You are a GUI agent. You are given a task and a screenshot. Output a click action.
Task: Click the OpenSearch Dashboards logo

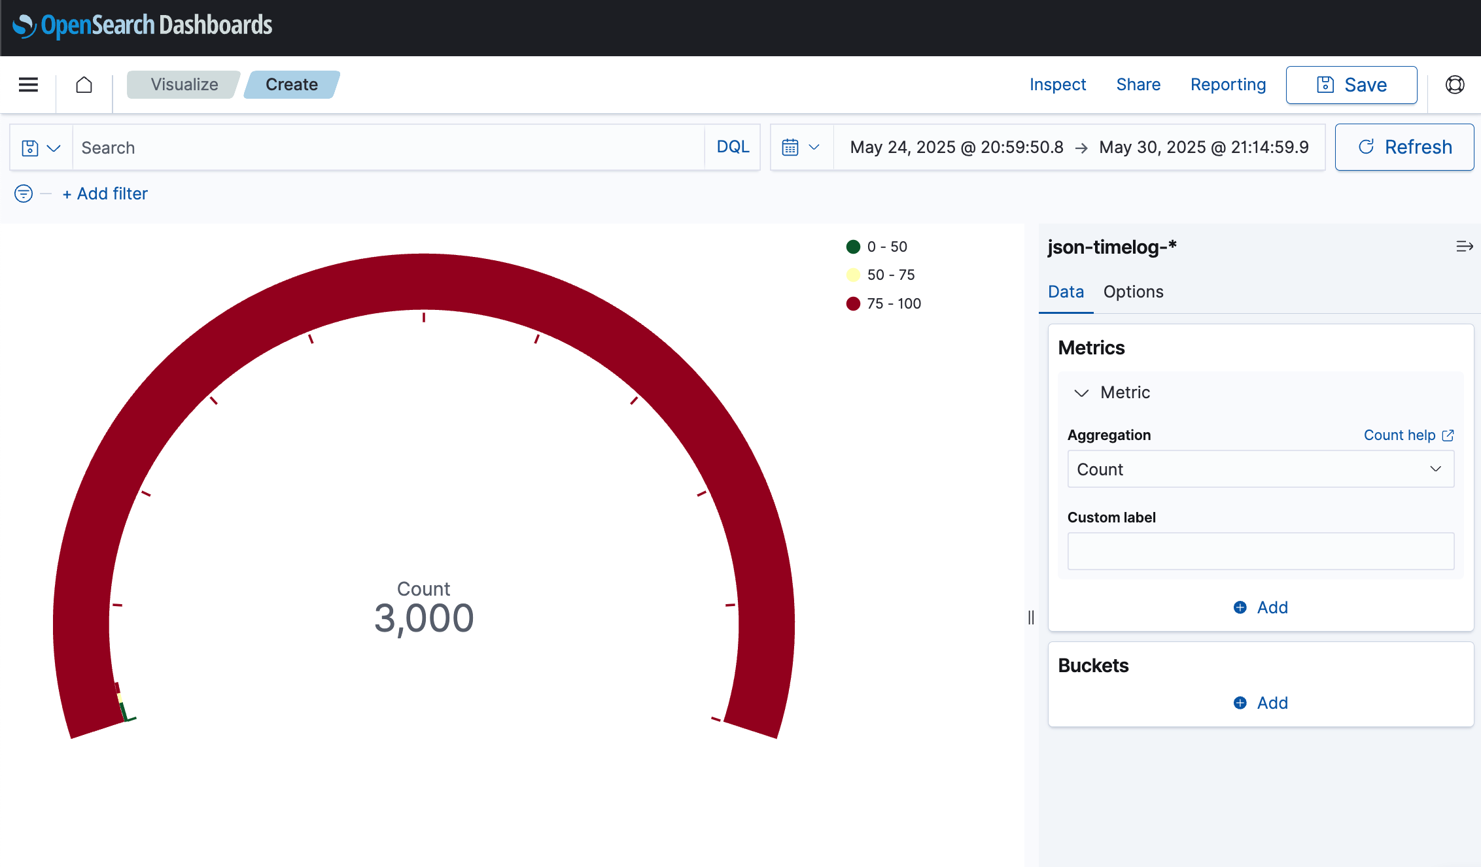click(x=142, y=25)
